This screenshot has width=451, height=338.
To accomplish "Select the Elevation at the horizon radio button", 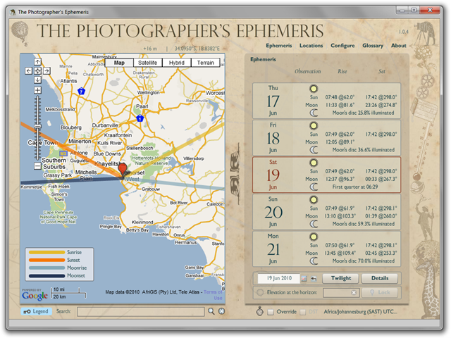I will click(260, 292).
